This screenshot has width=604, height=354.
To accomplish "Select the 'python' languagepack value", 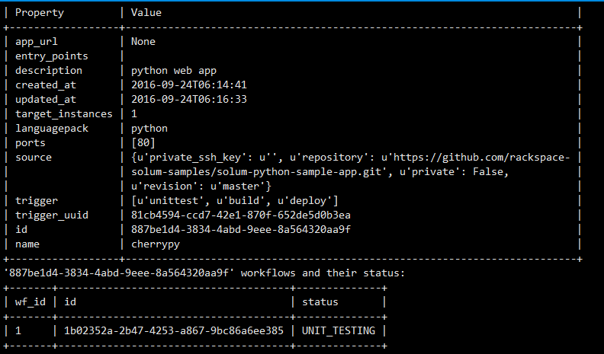I will tap(149, 129).
